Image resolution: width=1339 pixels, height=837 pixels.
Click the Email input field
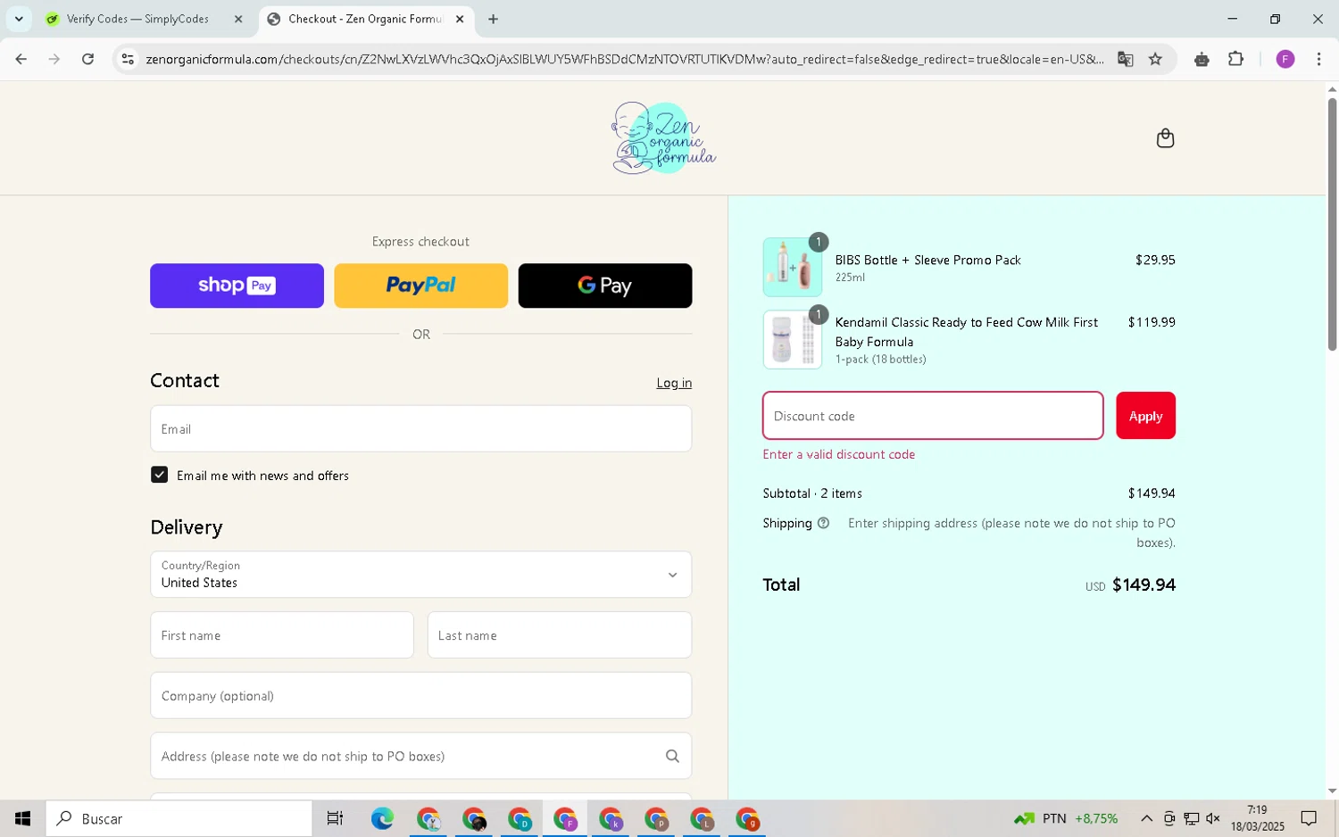(x=420, y=428)
